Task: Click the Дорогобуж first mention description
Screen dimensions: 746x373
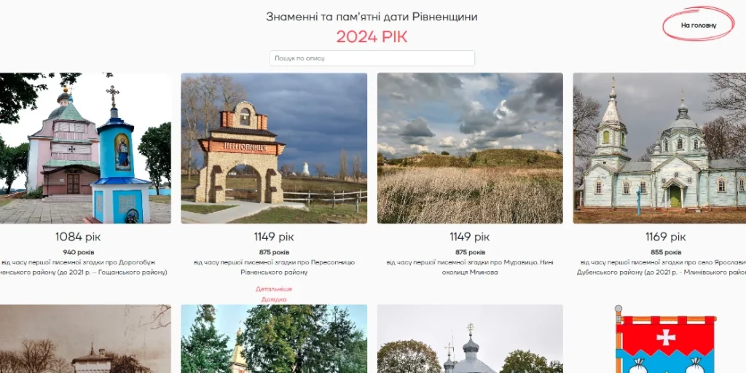Action: click(x=84, y=267)
